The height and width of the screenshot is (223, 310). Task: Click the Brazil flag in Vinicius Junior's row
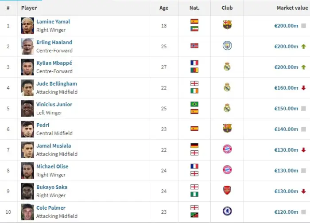194,104
